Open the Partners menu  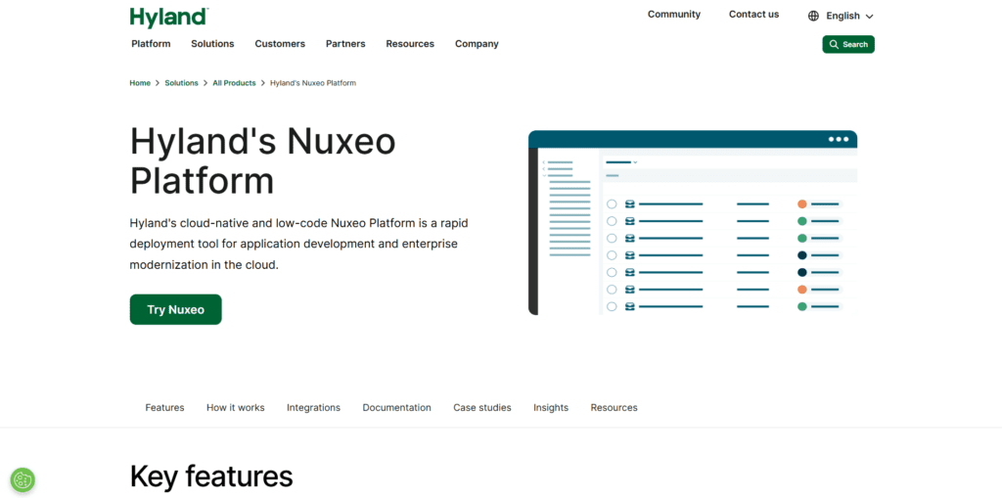(x=345, y=44)
